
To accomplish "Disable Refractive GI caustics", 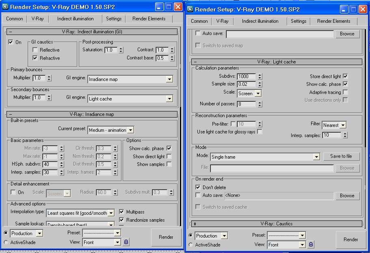I will [x=35, y=58].
